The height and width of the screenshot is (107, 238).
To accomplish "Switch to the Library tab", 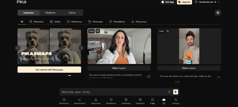I will click(x=72, y=13).
